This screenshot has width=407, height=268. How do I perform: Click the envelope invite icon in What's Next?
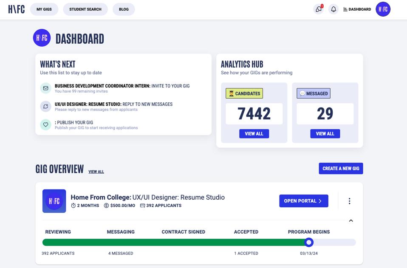coord(45,88)
